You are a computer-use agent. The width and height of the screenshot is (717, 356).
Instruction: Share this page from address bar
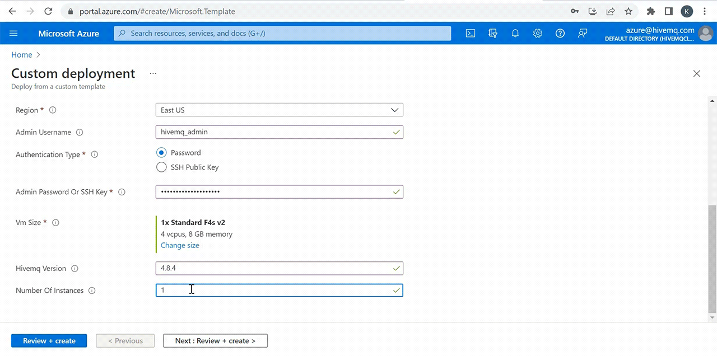point(611,11)
